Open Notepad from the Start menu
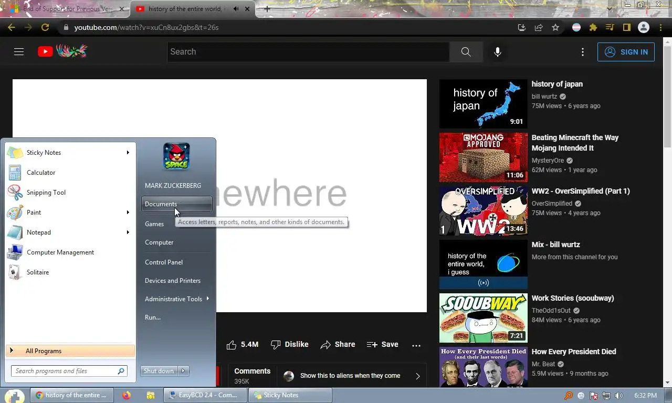672x403 pixels. [x=69, y=232]
